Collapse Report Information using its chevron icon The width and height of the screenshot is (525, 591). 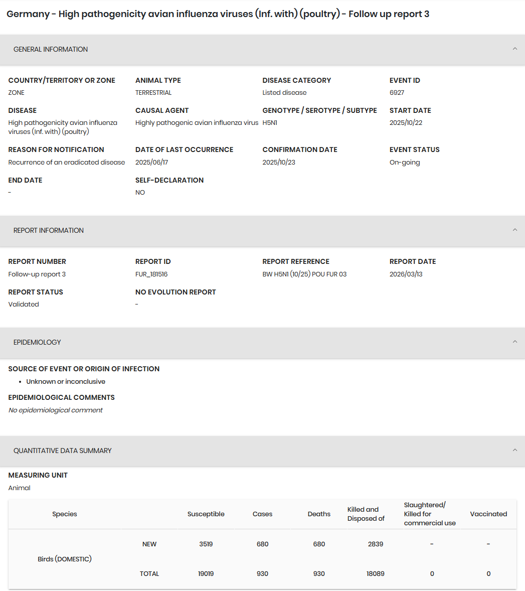pyautogui.click(x=514, y=230)
